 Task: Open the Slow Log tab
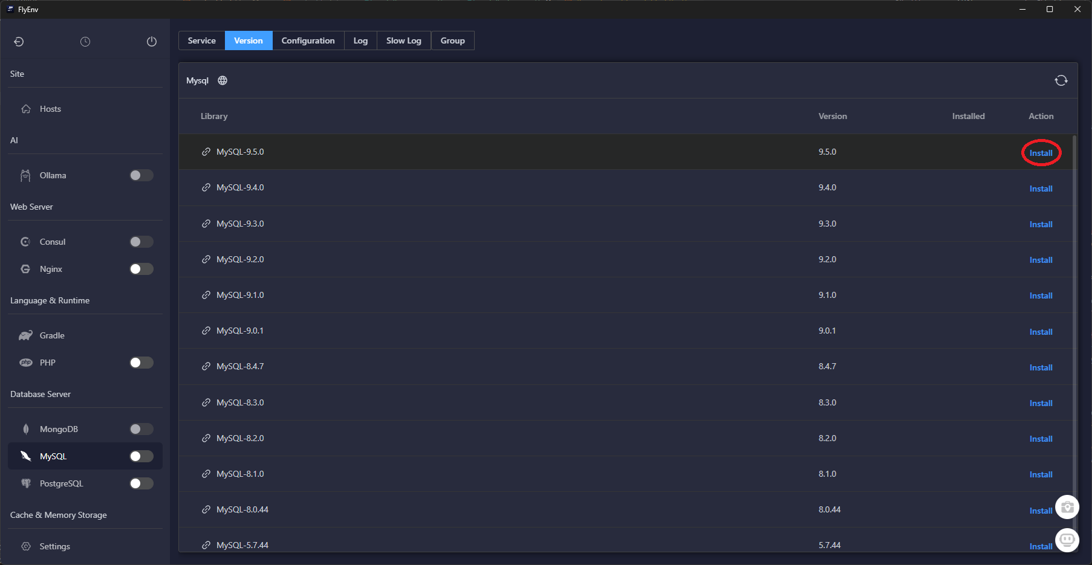point(403,40)
